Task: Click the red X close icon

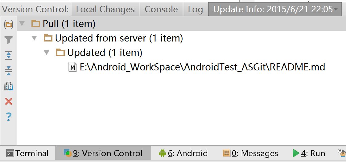Action: tap(8, 101)
